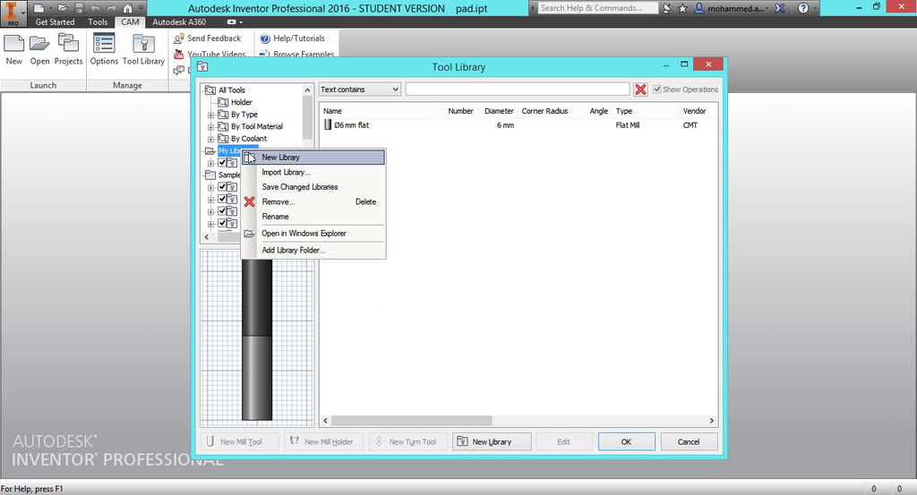
Task: Choose Add Library Folder... menu entry
Action: [313, 250]
